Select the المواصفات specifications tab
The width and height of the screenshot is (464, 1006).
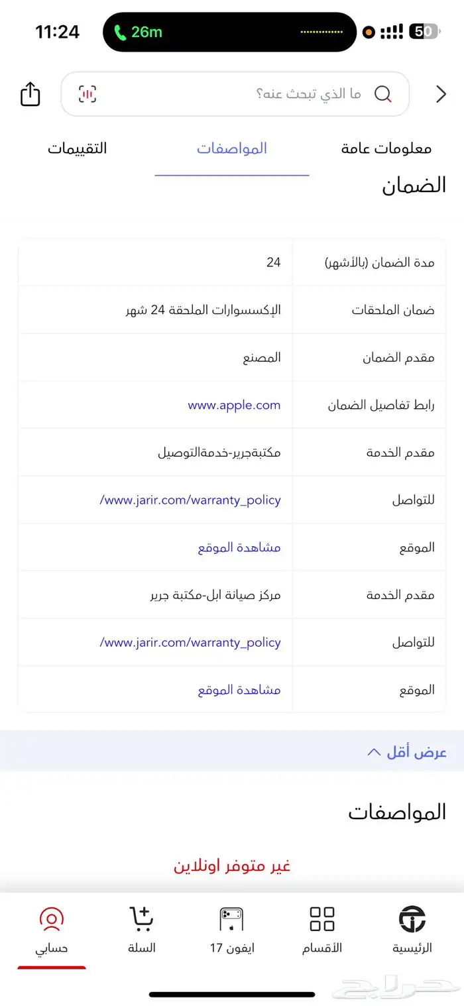(x=232, y=148)
